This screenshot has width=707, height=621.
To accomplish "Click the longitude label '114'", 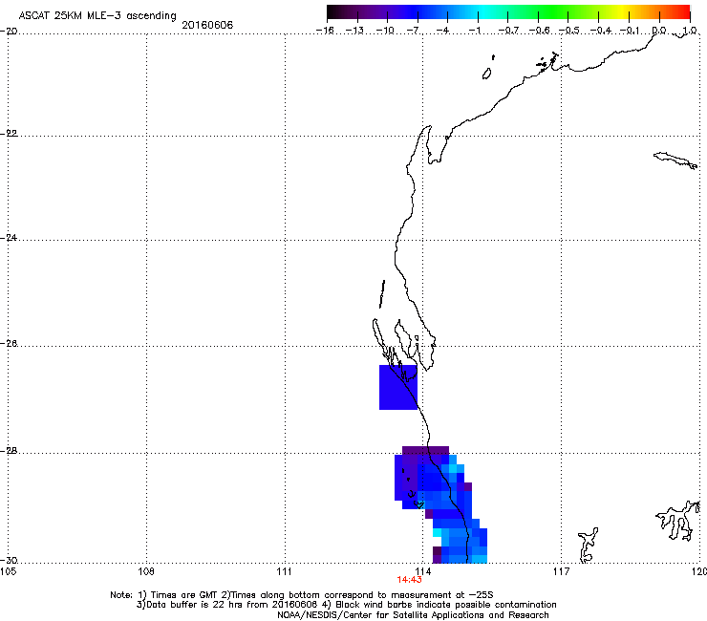I will coord(423,572).
